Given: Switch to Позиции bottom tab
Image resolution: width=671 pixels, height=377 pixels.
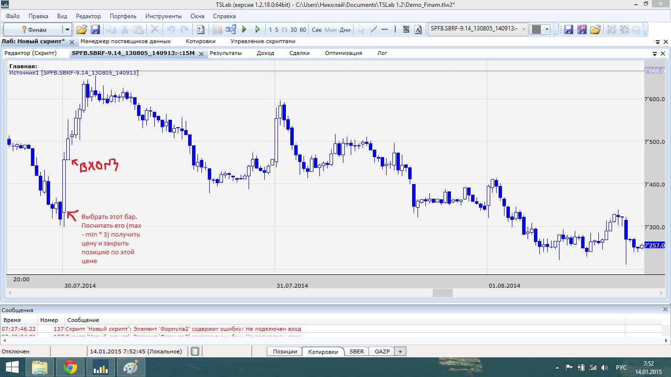Looking at the screenshot, I should point(285,351).
